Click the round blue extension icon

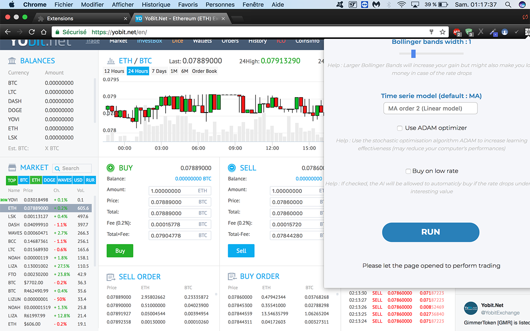tap(505, 31)
